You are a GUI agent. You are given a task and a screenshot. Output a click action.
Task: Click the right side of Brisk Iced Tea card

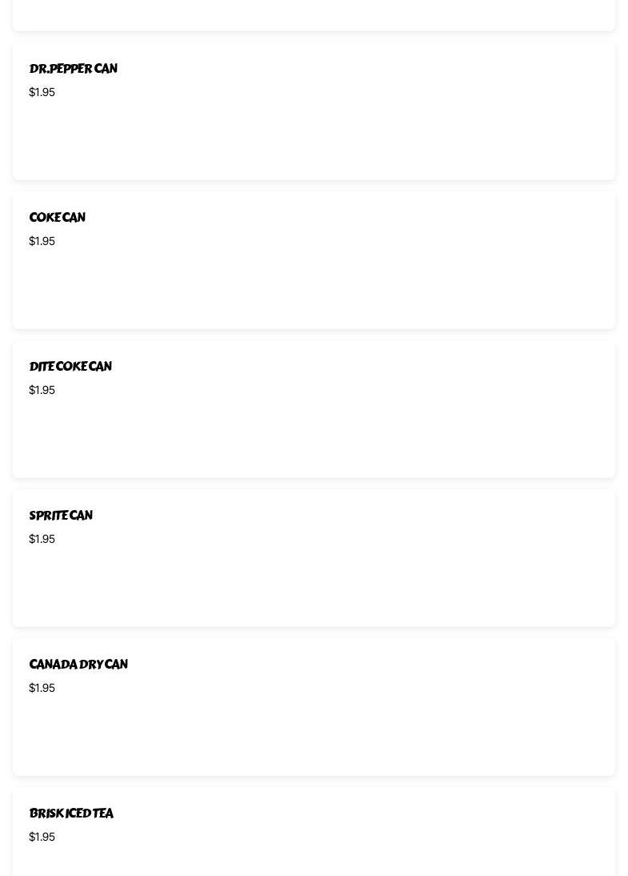click(520, 833)
